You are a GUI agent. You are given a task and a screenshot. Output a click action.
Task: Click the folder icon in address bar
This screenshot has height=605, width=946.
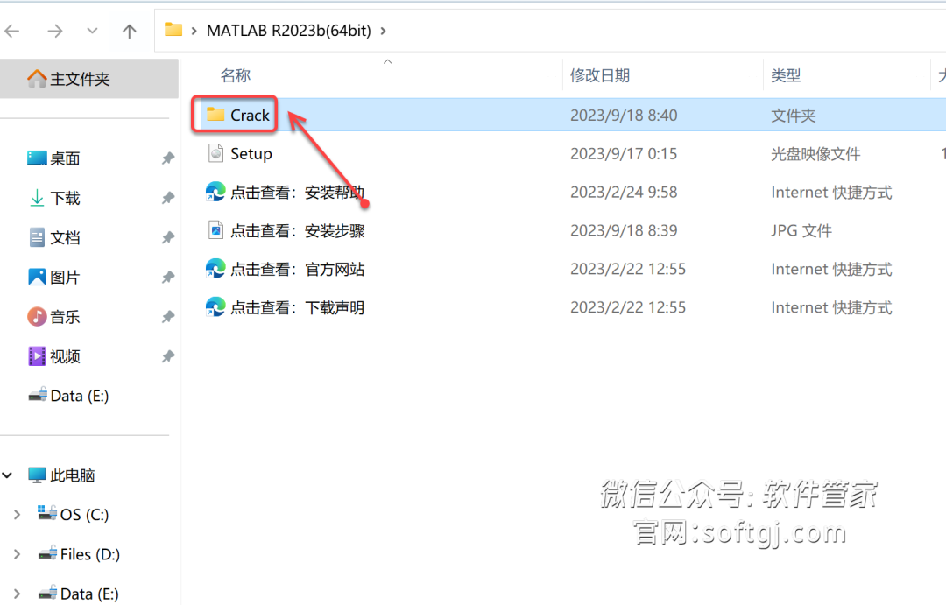click(173, 30)
